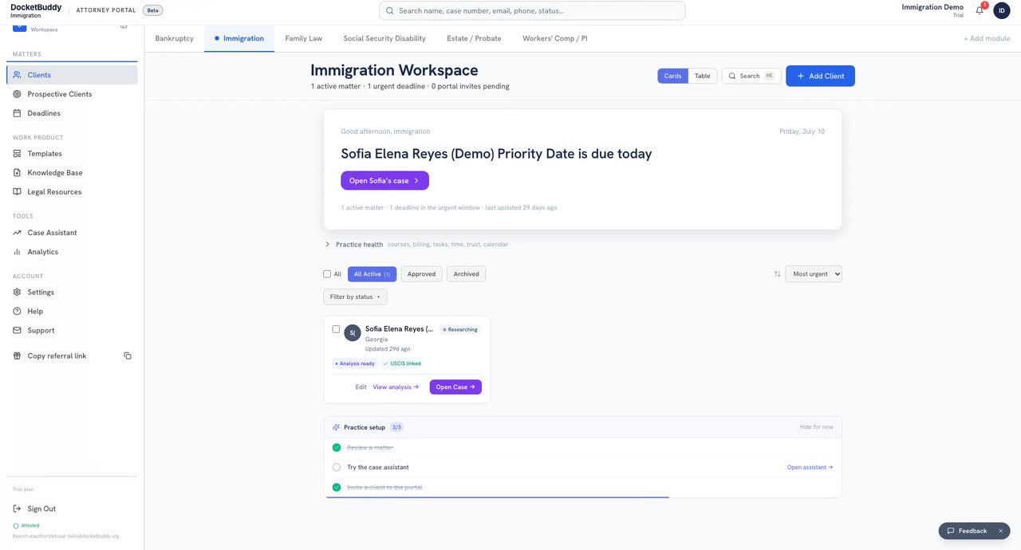Open the Filter by status dropdown
Viewport: 1021px width, 550px height.
click(355, 297)
